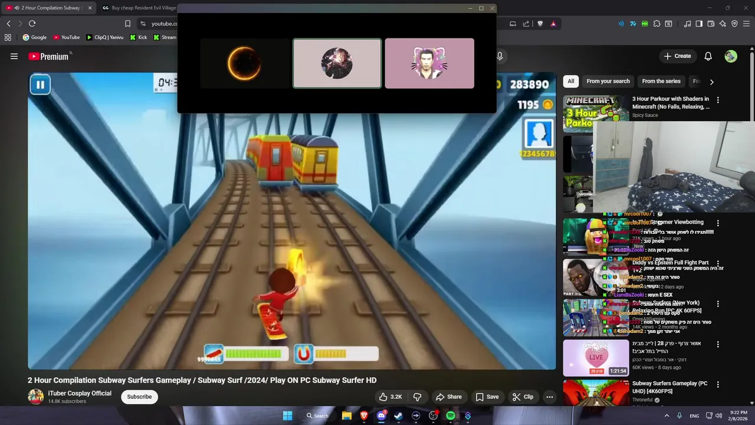This screenshot has height=425, width=755.
Task: Open options for Subway Surfers Gameplay PC UHD
Action: (718, 384)
